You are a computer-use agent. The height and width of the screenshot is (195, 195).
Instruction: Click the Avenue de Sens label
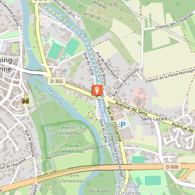(x=131, y=108)
